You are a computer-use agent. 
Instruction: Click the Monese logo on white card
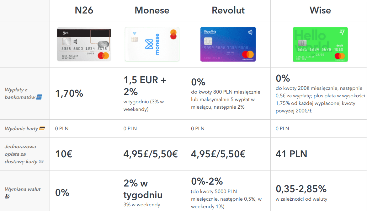click(x=152, y=44)
